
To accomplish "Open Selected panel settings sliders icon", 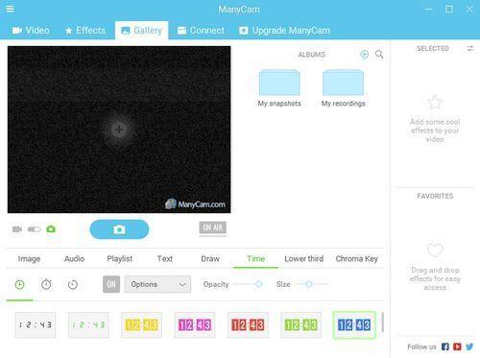I will 469,49.
